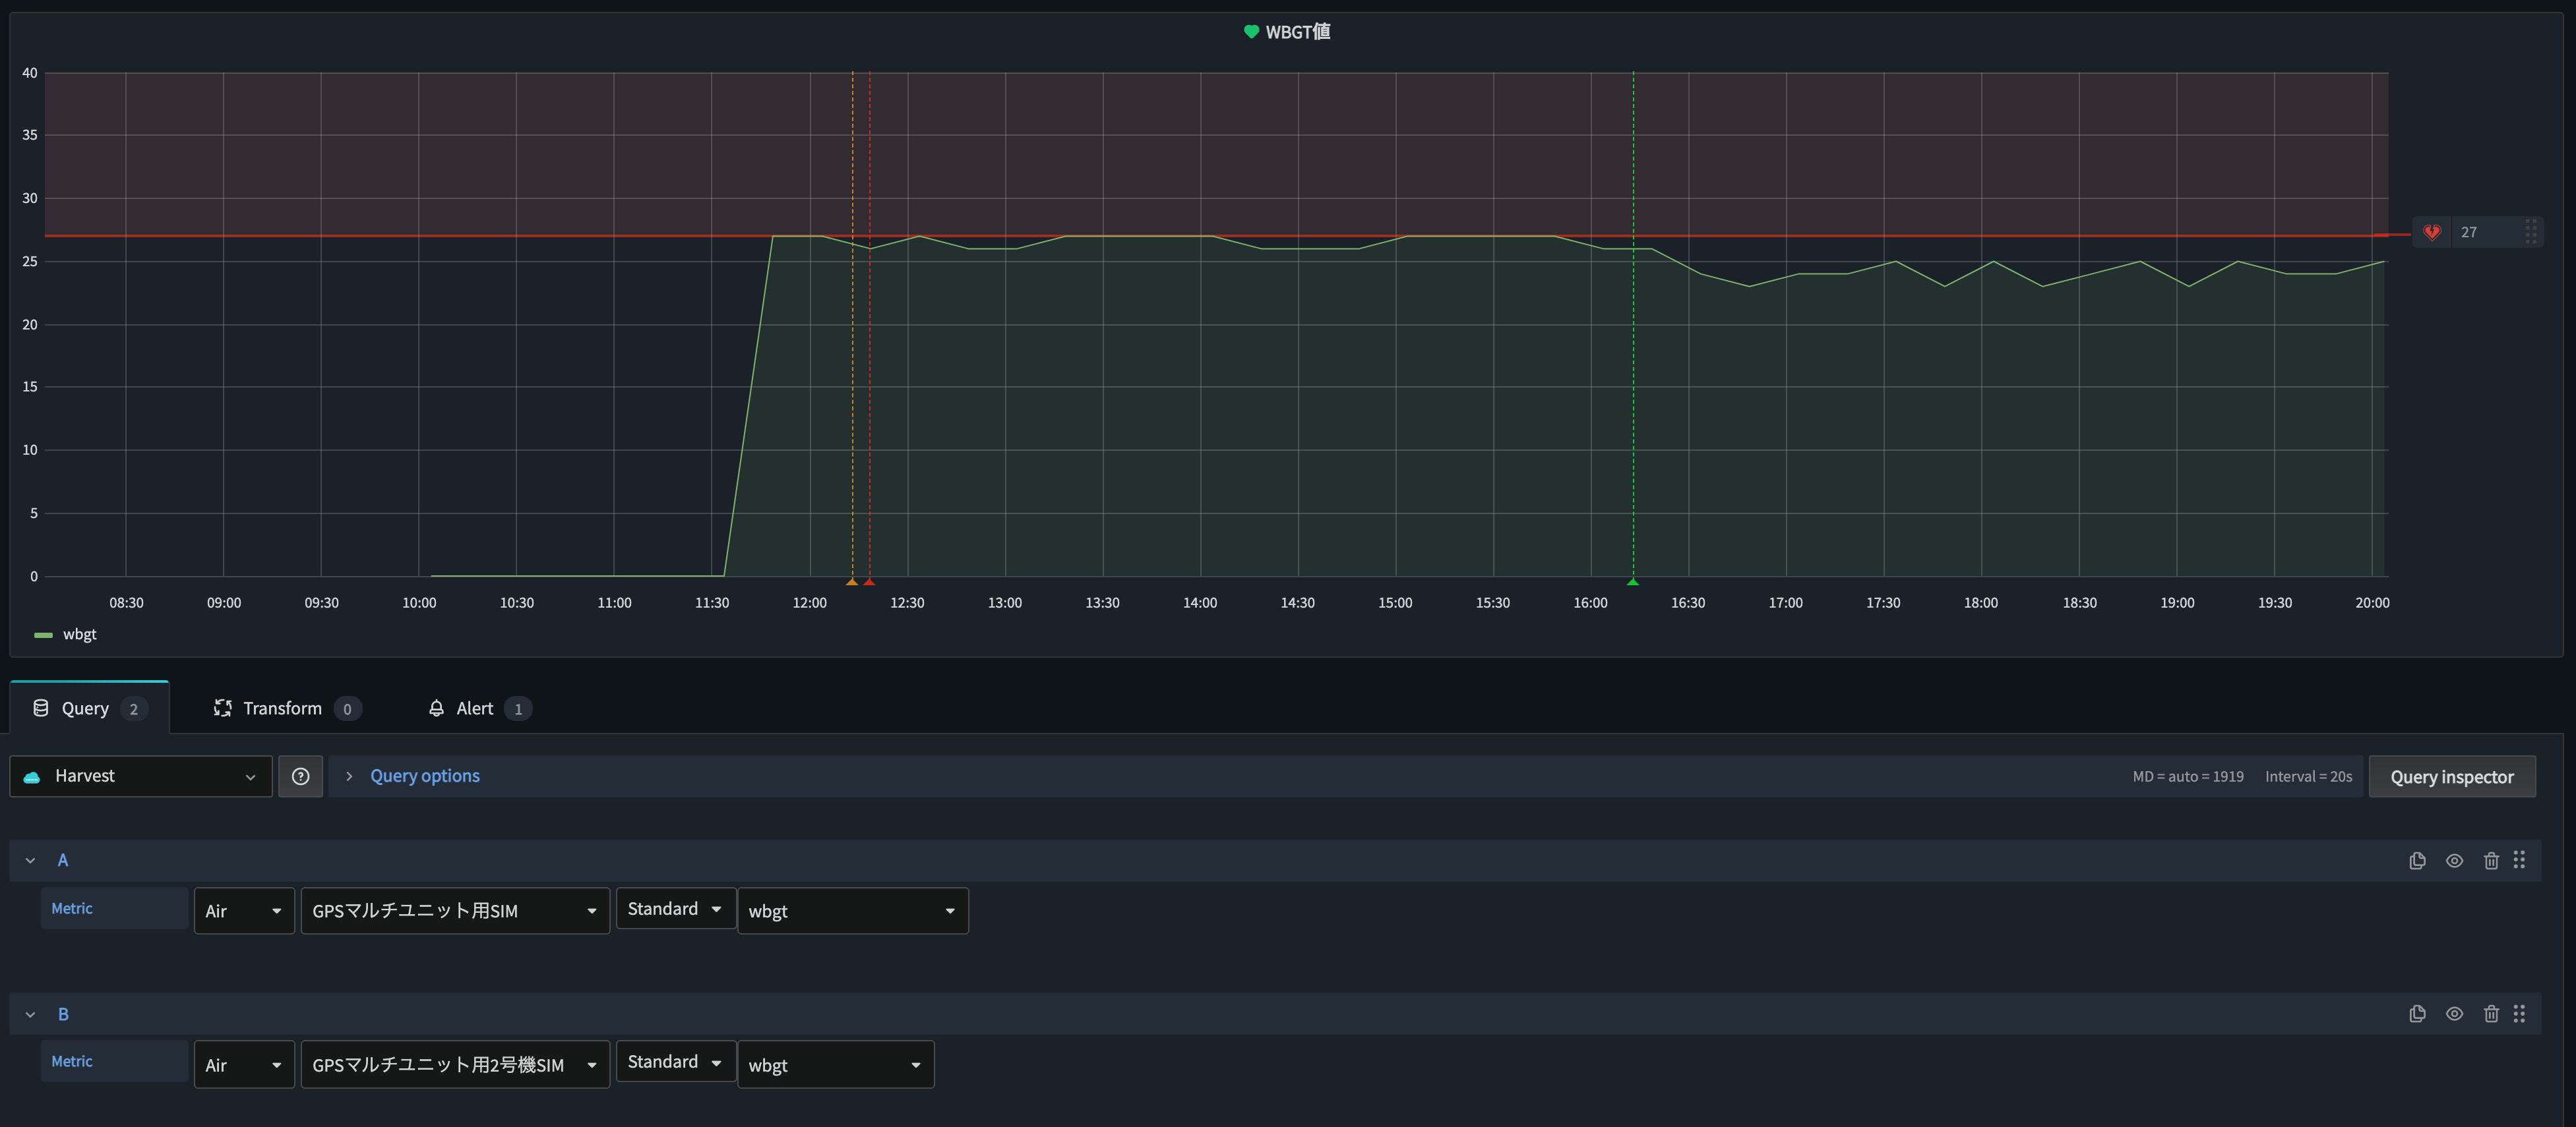Open the Query inspector
2576x1127 pixels.
[2452, 776]
